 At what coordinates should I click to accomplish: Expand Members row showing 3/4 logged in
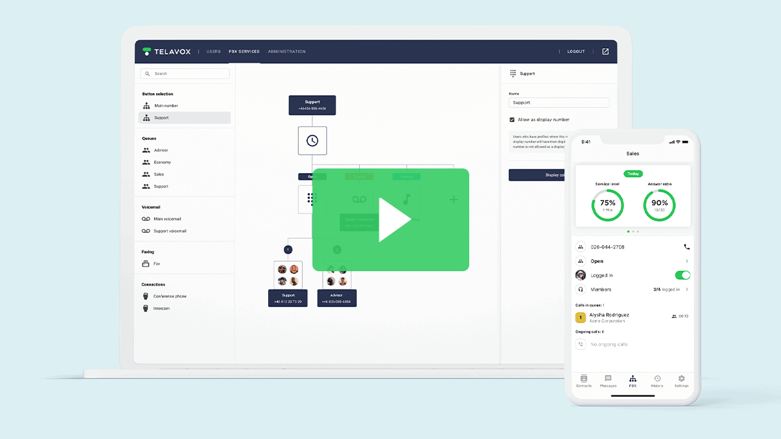point(687,289)
